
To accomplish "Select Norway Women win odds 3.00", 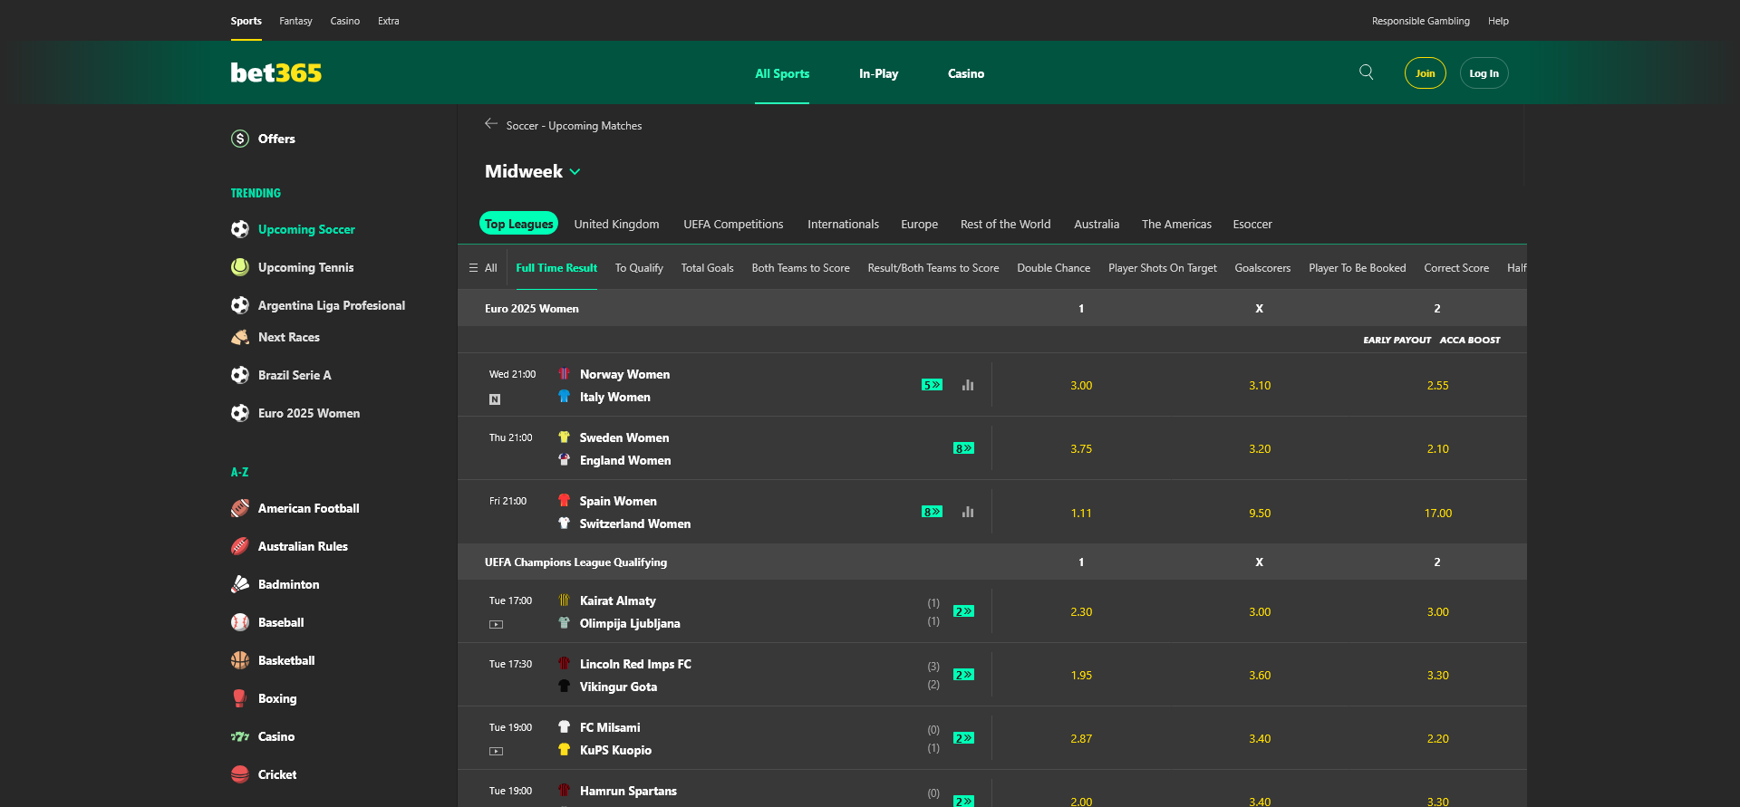I will 1081,385.
